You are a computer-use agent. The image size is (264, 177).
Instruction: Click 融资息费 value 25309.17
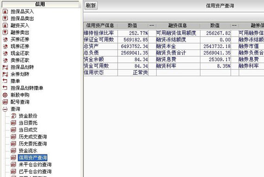coord(220,59)
